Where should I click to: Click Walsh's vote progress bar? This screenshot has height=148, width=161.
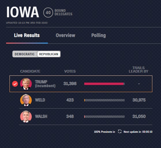104,117
